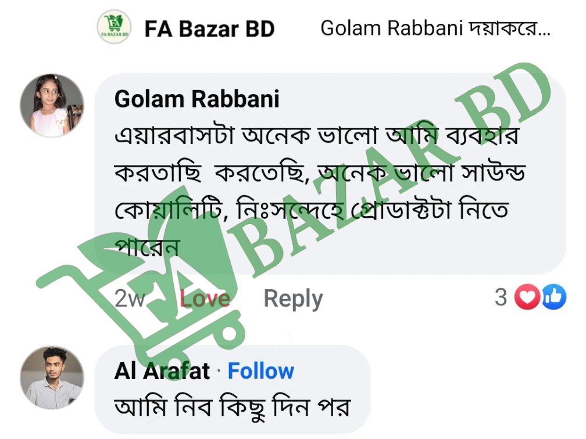Open the reaction count showing 3
586x439 pixels.
point(501,297)
